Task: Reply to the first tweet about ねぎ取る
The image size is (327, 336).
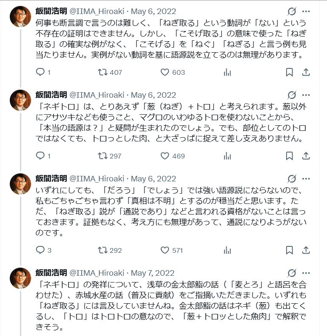Action: pyautogui.click(x=40, y=72)
